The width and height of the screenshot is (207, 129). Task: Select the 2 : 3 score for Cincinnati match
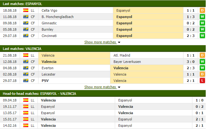(x=190, y=36)
